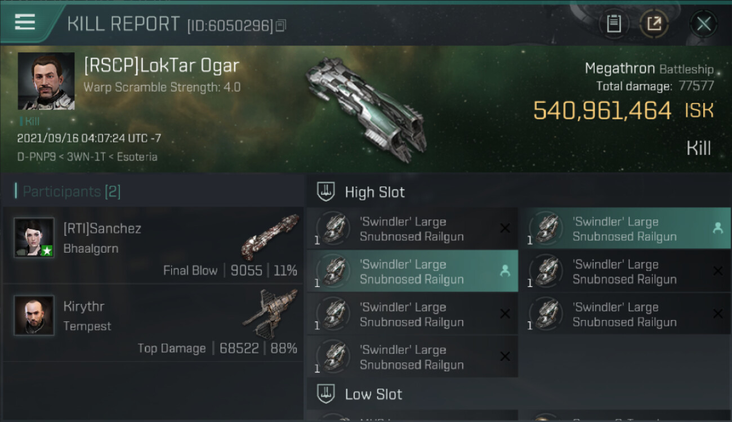Click the Kirythr Tempest participant row
Viewport: 732px width, 422px height.
tap(153, 322)
